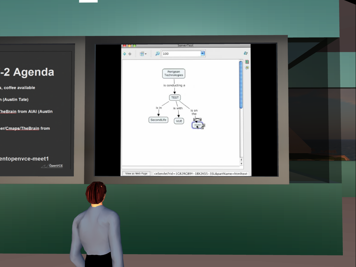Click the ceServlet URL text field
The image size is (356, 267).
[x=201, y=174]
